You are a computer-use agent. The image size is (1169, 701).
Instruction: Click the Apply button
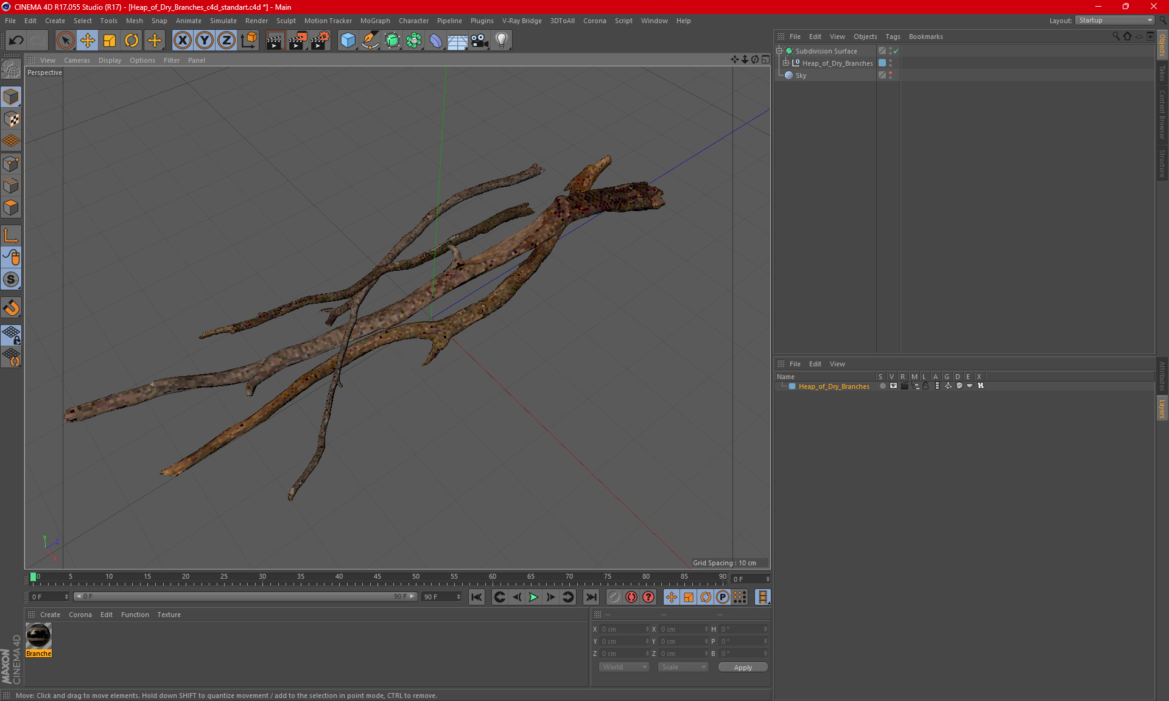743,668
